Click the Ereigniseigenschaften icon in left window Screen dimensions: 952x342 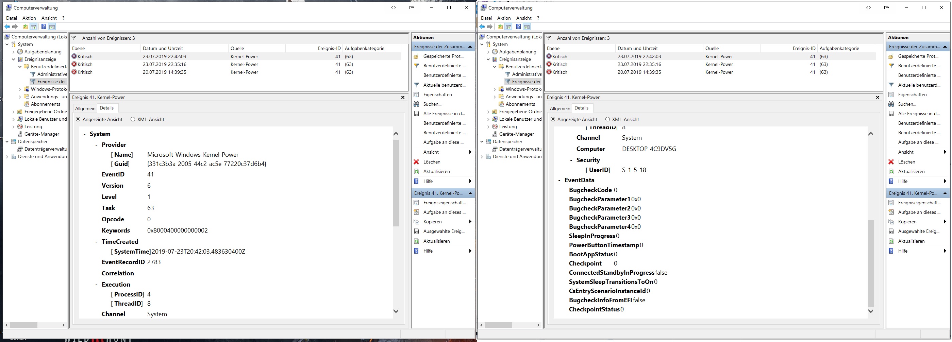(416, 203)
